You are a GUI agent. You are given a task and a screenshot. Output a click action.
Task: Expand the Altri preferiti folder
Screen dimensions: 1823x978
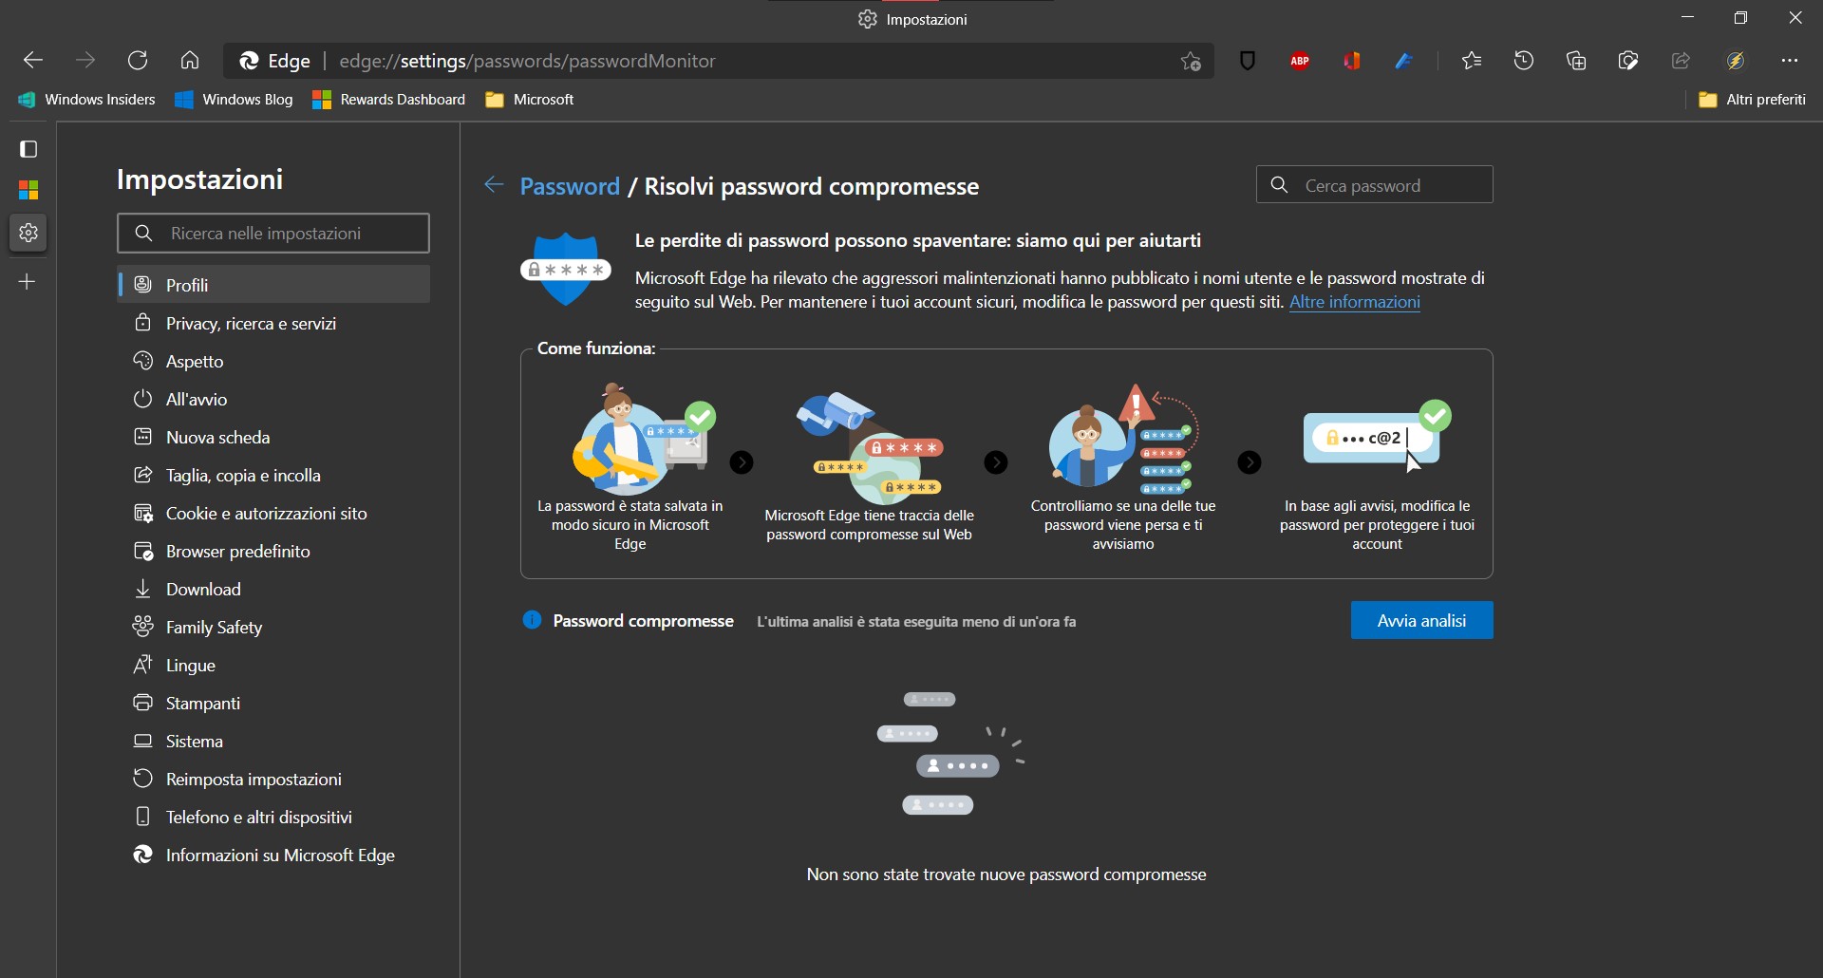[x=1752, y=100]
